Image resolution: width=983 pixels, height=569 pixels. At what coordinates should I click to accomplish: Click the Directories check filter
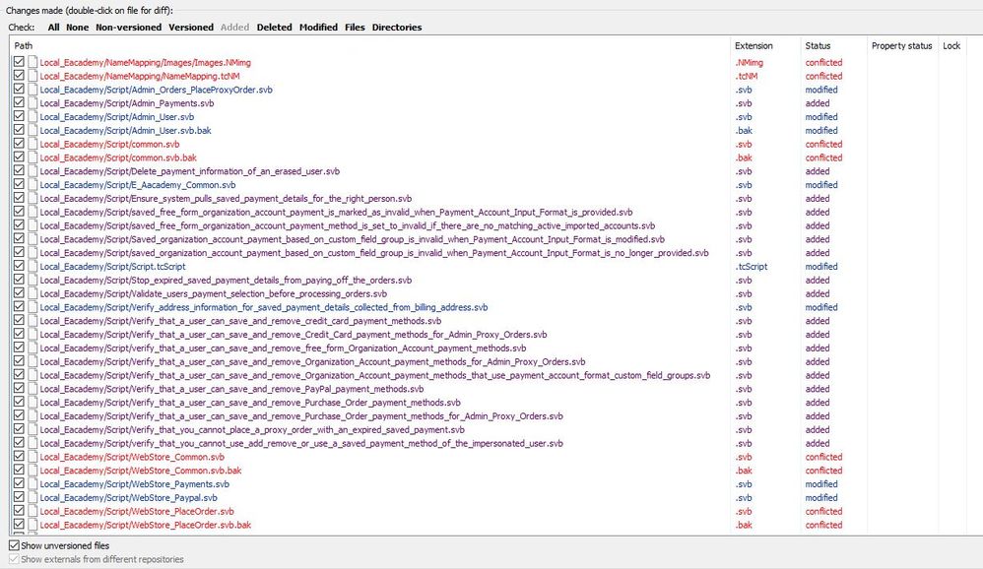[x=397, y=28]
